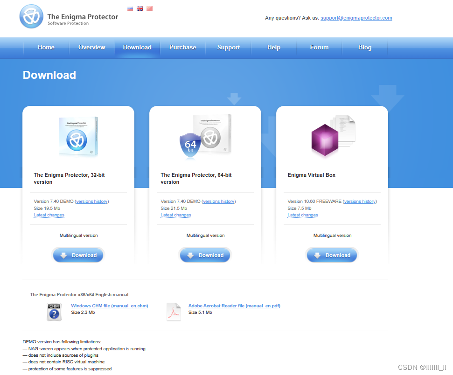Click the 64-bit shield product image
Screen dimensions: 453x375
tap(205, 137)
